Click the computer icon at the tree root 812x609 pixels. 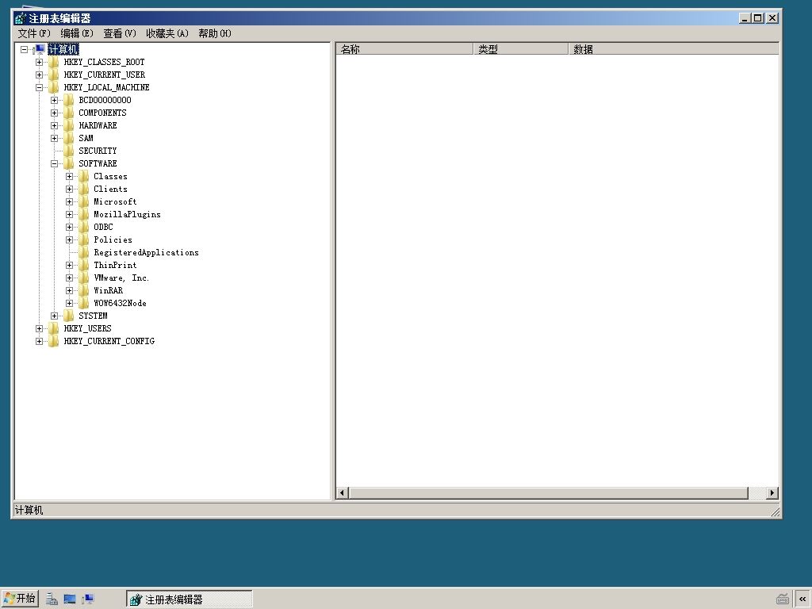pyautogui.click(x=40, y=49)
